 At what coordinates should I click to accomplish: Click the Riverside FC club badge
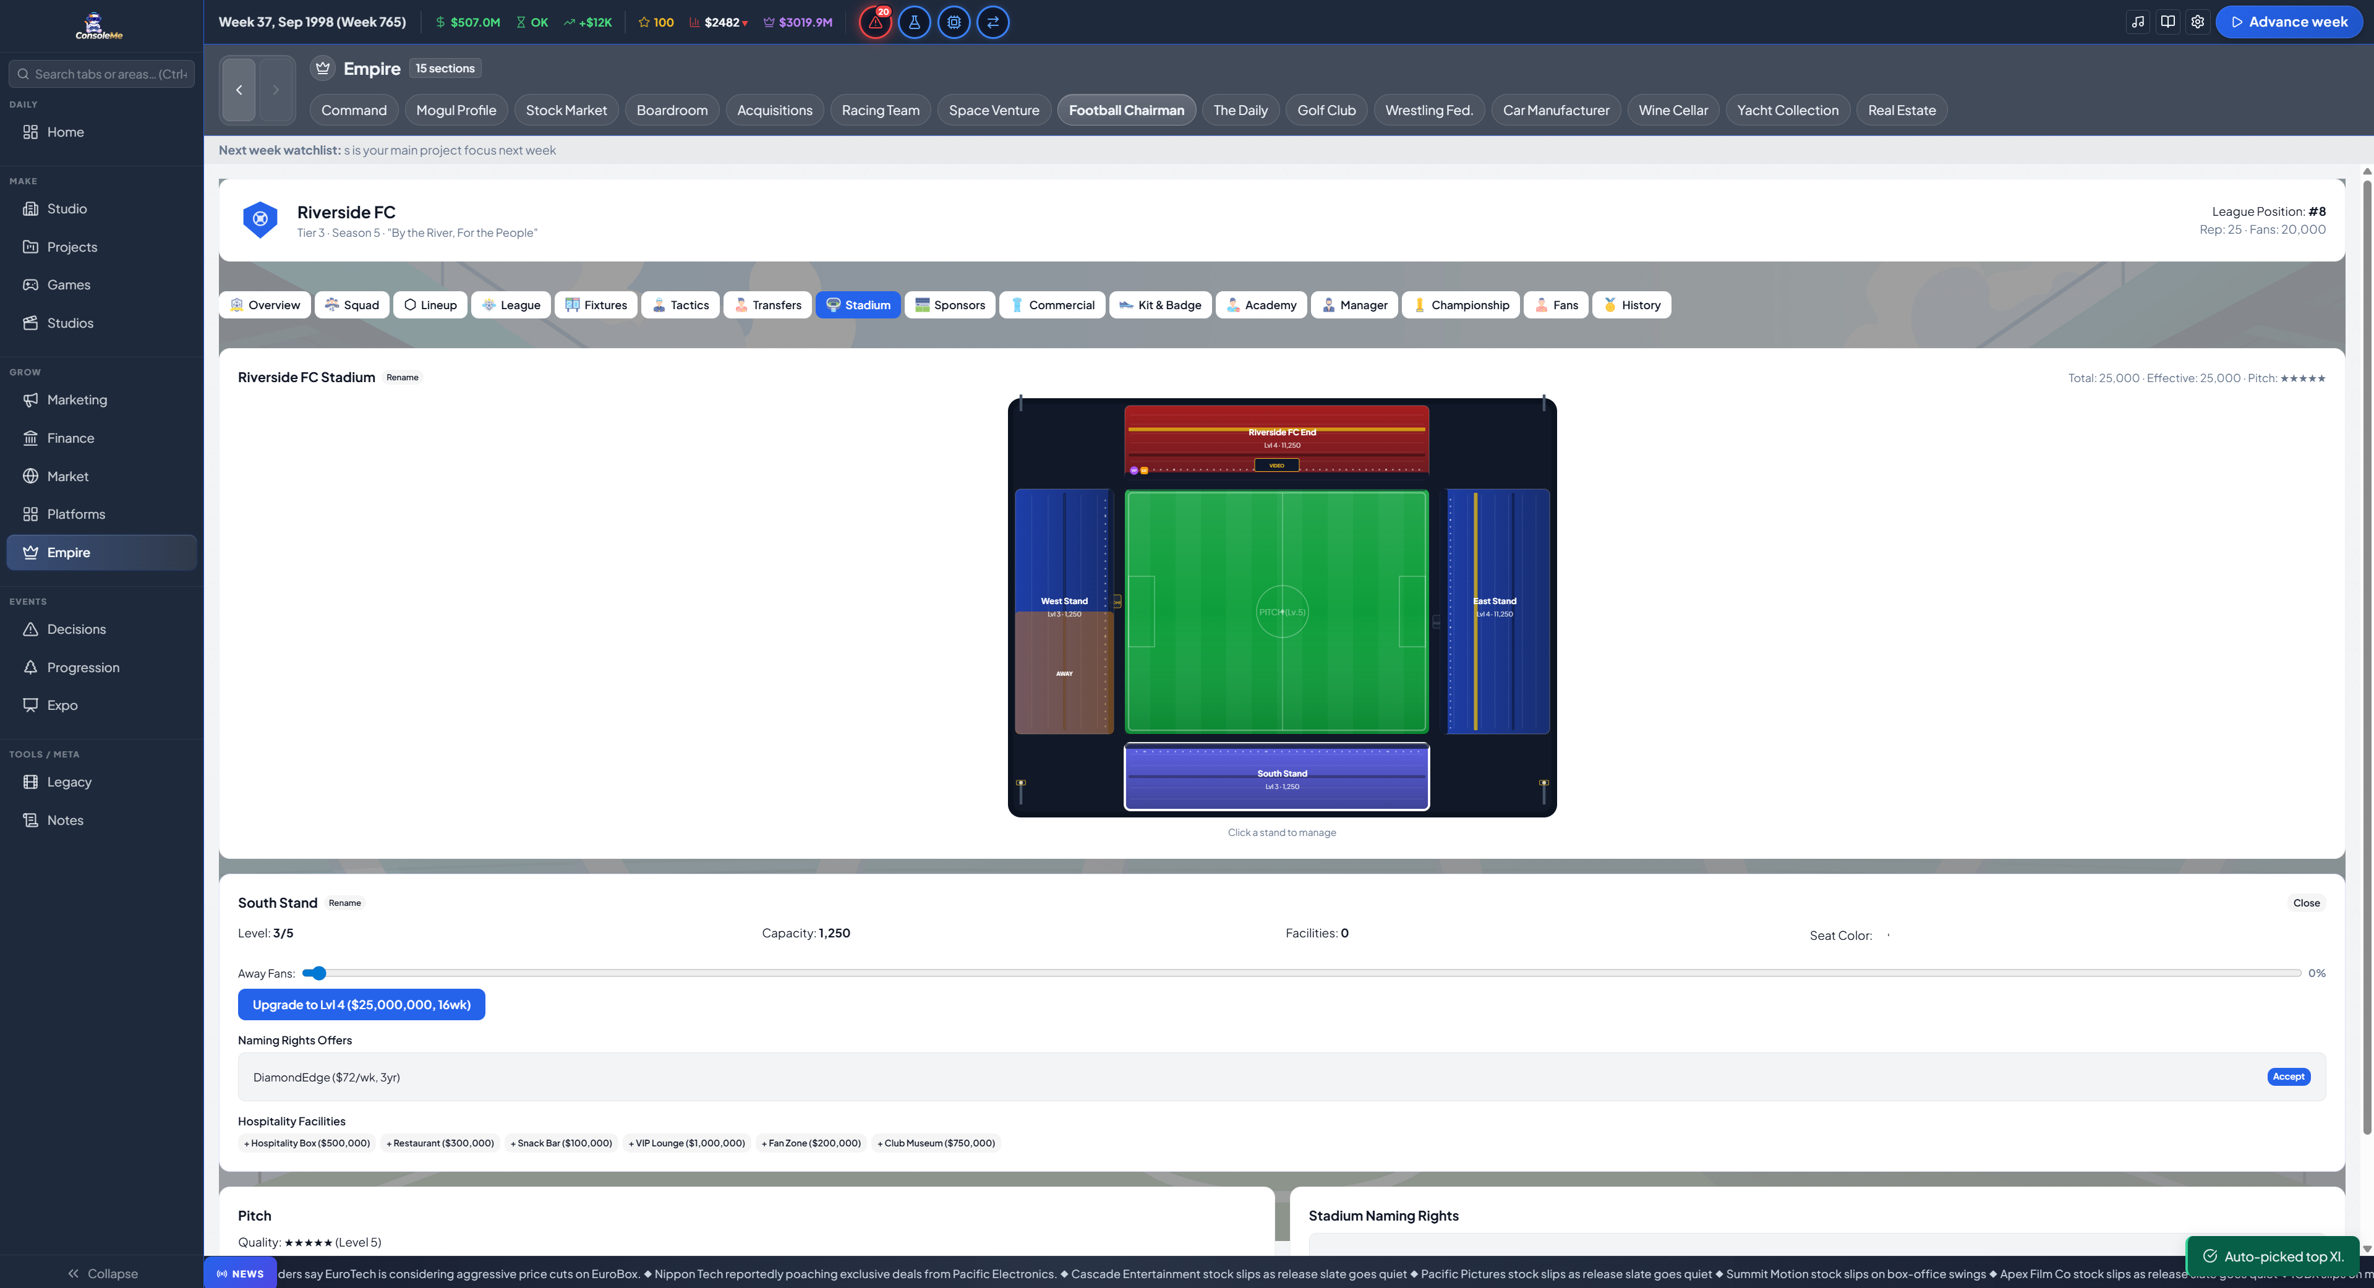[261, 220]
